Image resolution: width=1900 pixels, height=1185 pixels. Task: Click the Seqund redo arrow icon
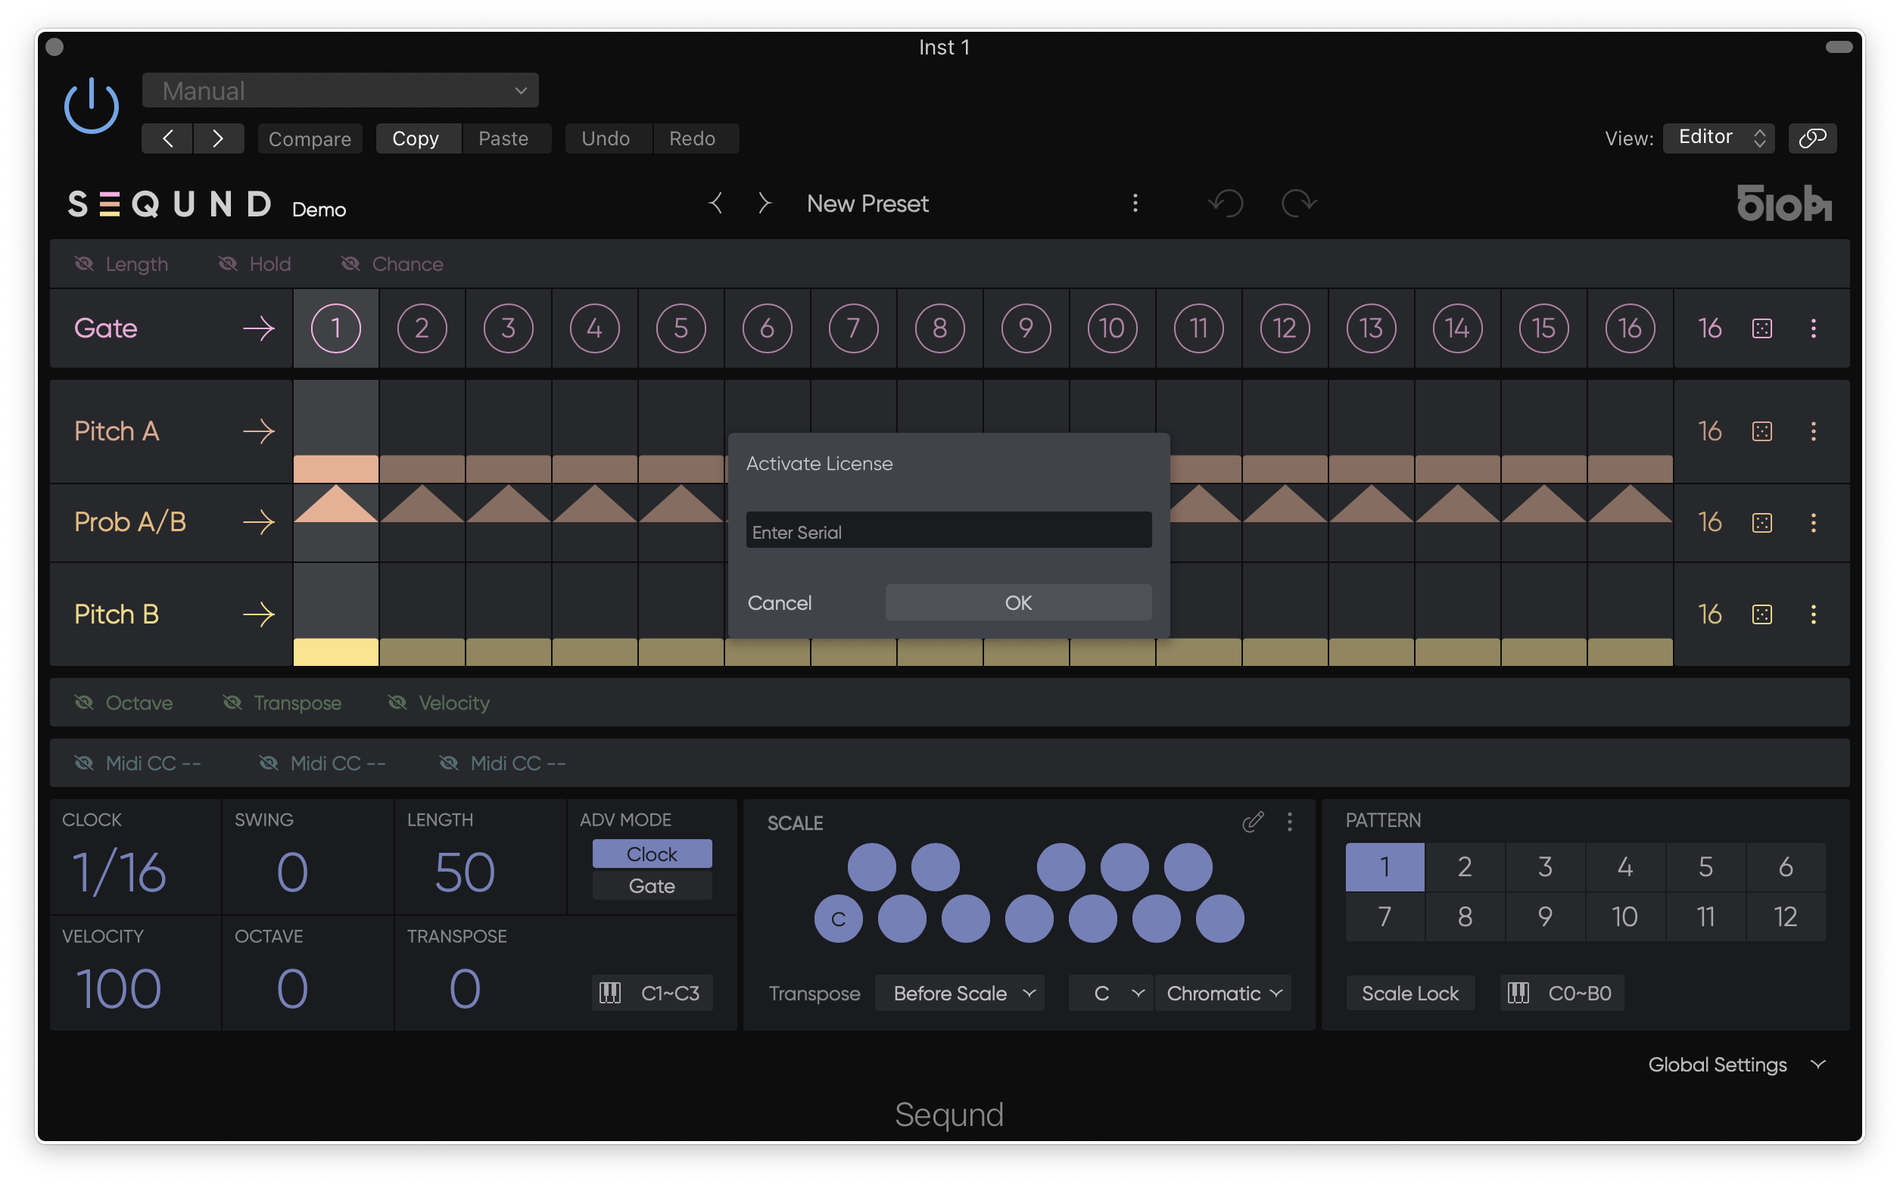[1298, 204]
